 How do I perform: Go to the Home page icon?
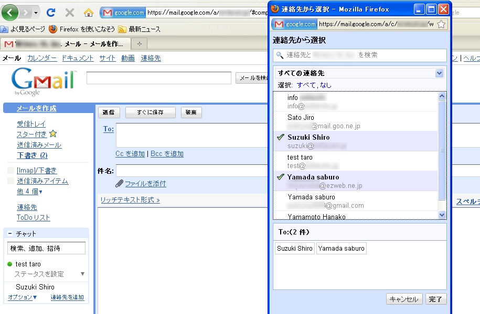[x=89, y=13]
